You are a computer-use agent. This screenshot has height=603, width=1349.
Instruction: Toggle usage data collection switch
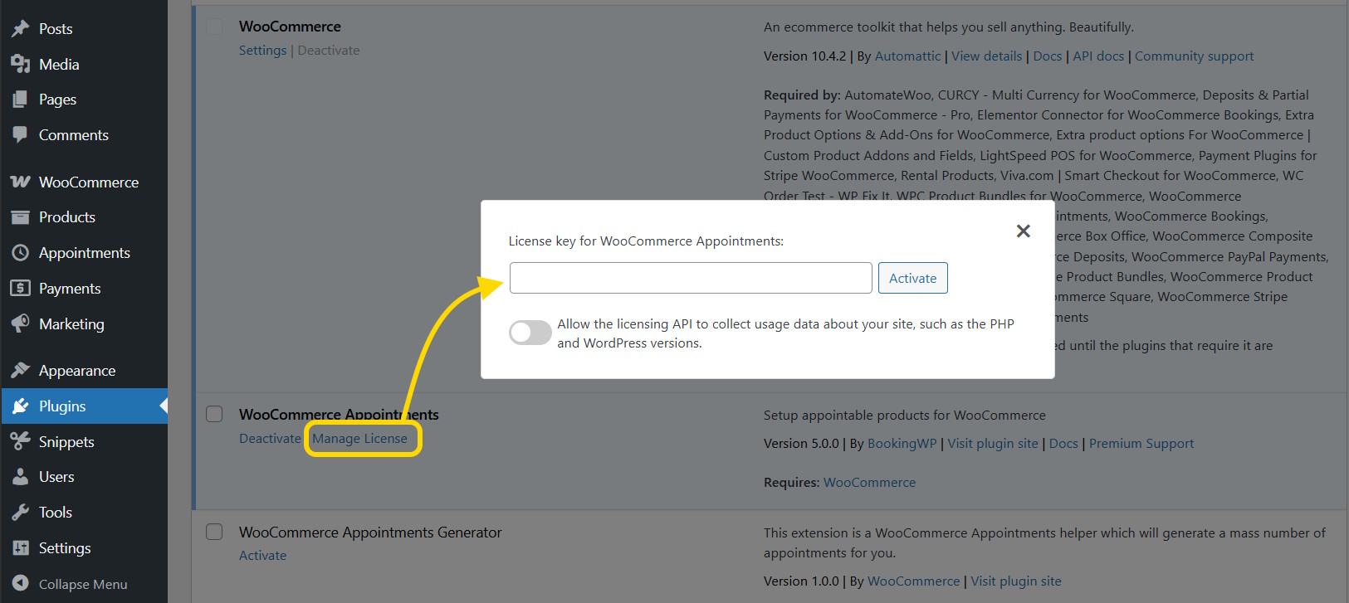530,333
